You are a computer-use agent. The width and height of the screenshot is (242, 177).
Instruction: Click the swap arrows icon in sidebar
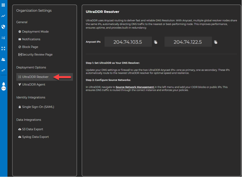coord(3,70)
